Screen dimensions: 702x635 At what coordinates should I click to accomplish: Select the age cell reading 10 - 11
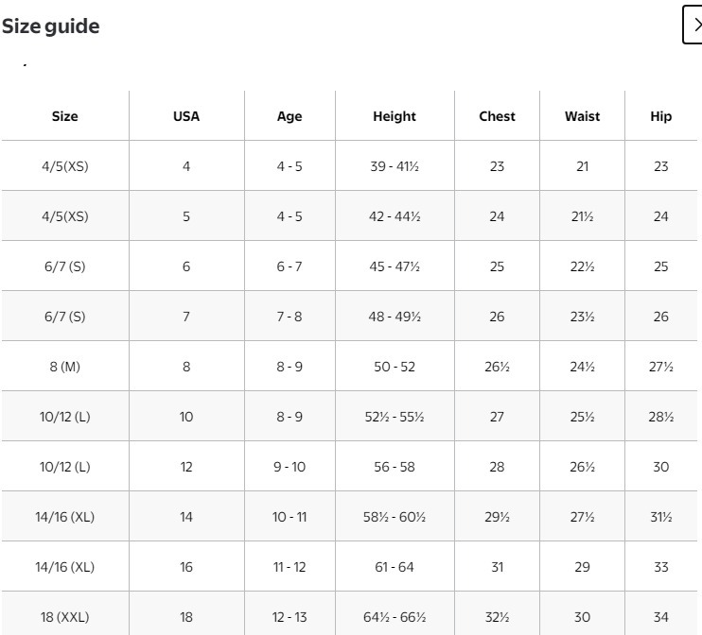(x=290, y=517)
